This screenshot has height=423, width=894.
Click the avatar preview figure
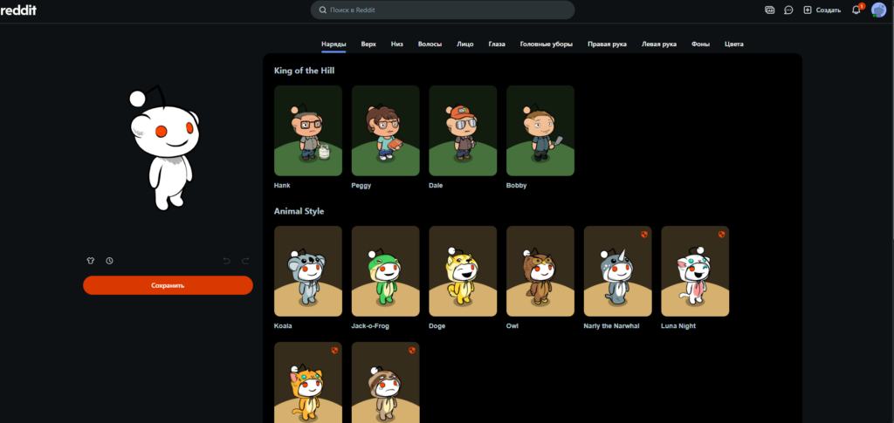165,148
